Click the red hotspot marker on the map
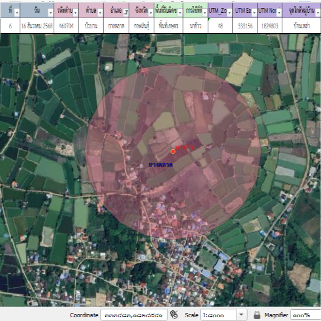The image size is (321, 321). pyautogui.click(x=173, y=151)
